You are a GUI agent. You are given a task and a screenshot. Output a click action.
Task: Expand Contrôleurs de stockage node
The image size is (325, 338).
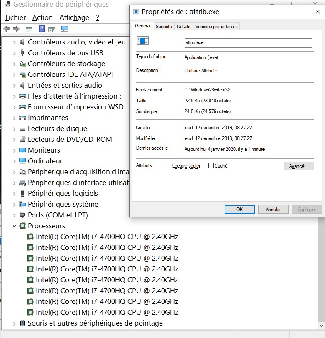(x=15, y=64)
